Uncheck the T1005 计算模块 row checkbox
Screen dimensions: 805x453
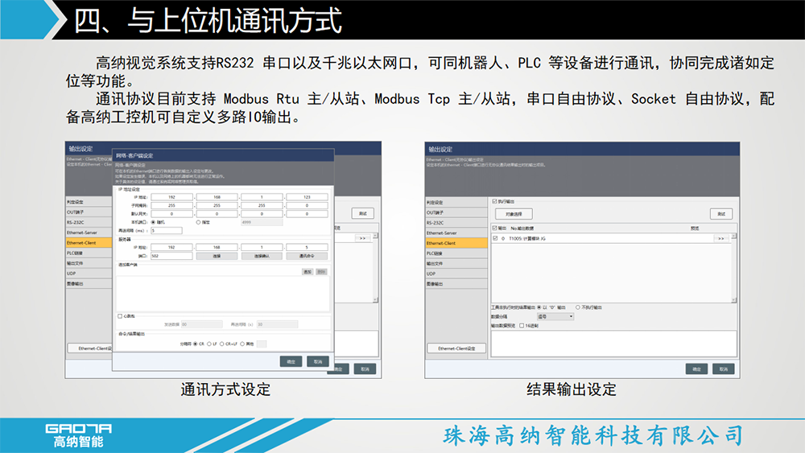click(493, 239)
